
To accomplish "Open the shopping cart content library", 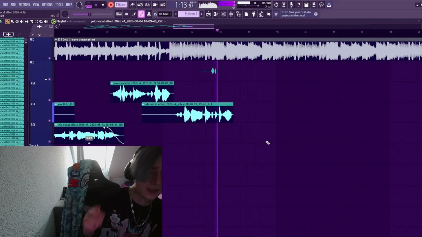I will pos(276,14).
